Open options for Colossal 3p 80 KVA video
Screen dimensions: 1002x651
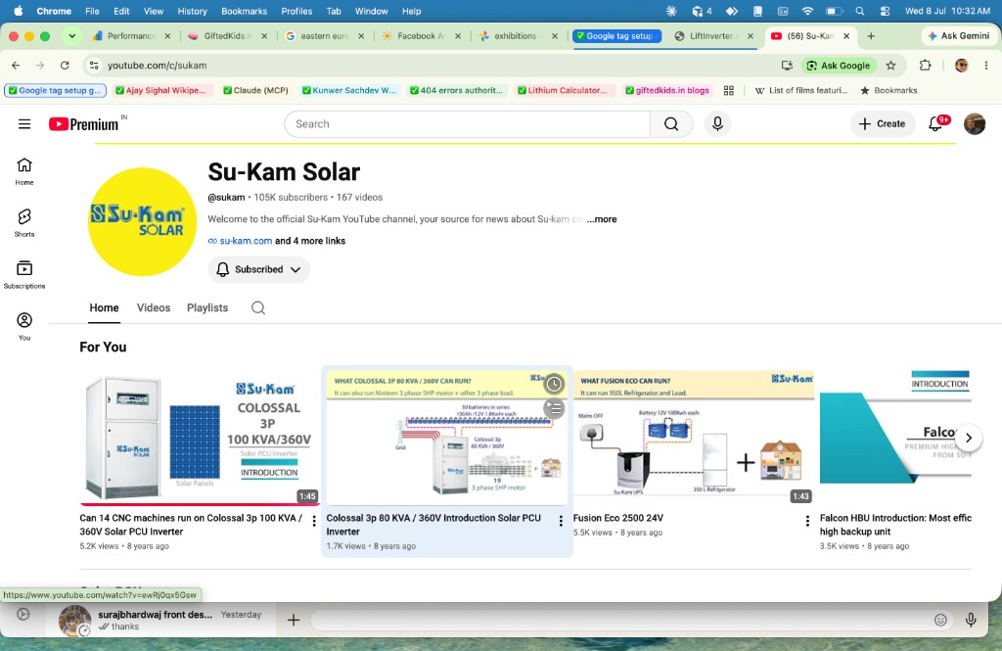point(561,521)
